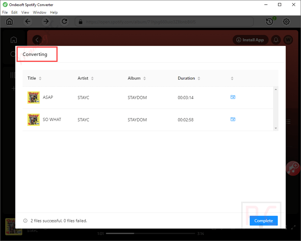This screenshot has height=241, width=301.
Task: Click Spotify back chevron button
Action: [37, 40]
